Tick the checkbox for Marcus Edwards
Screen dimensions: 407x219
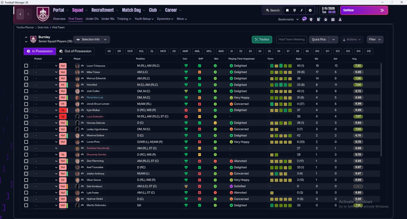coord(26,78)
